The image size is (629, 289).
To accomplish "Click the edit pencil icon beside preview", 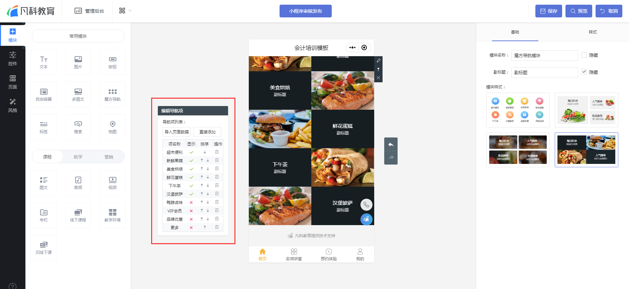I will 378,61.
